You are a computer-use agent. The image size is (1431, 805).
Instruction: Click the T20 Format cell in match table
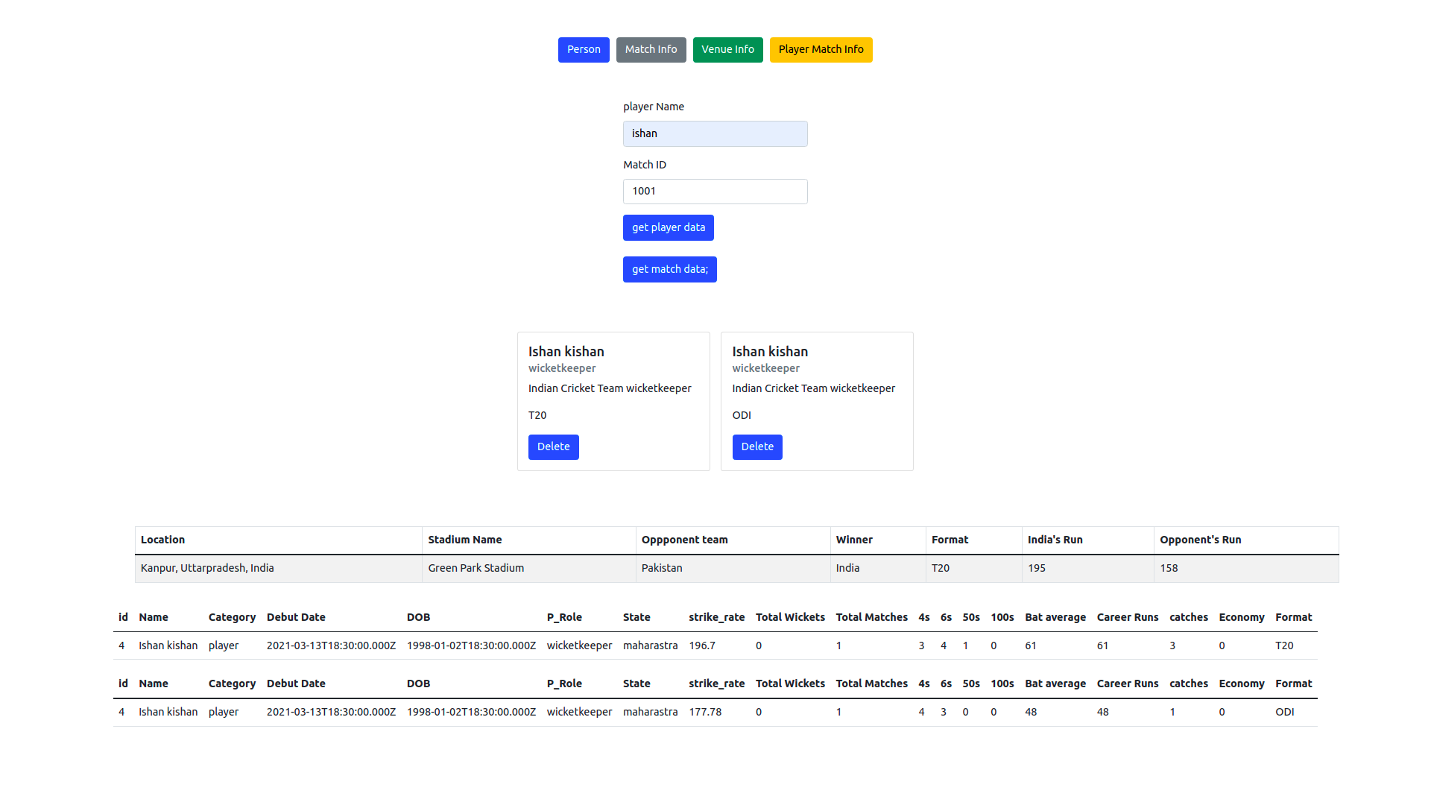coord(941,568)
